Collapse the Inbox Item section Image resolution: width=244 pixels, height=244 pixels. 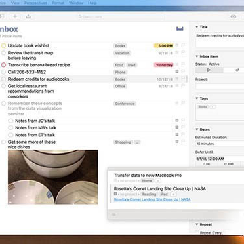pyautogui.click(x=197, y=56)
